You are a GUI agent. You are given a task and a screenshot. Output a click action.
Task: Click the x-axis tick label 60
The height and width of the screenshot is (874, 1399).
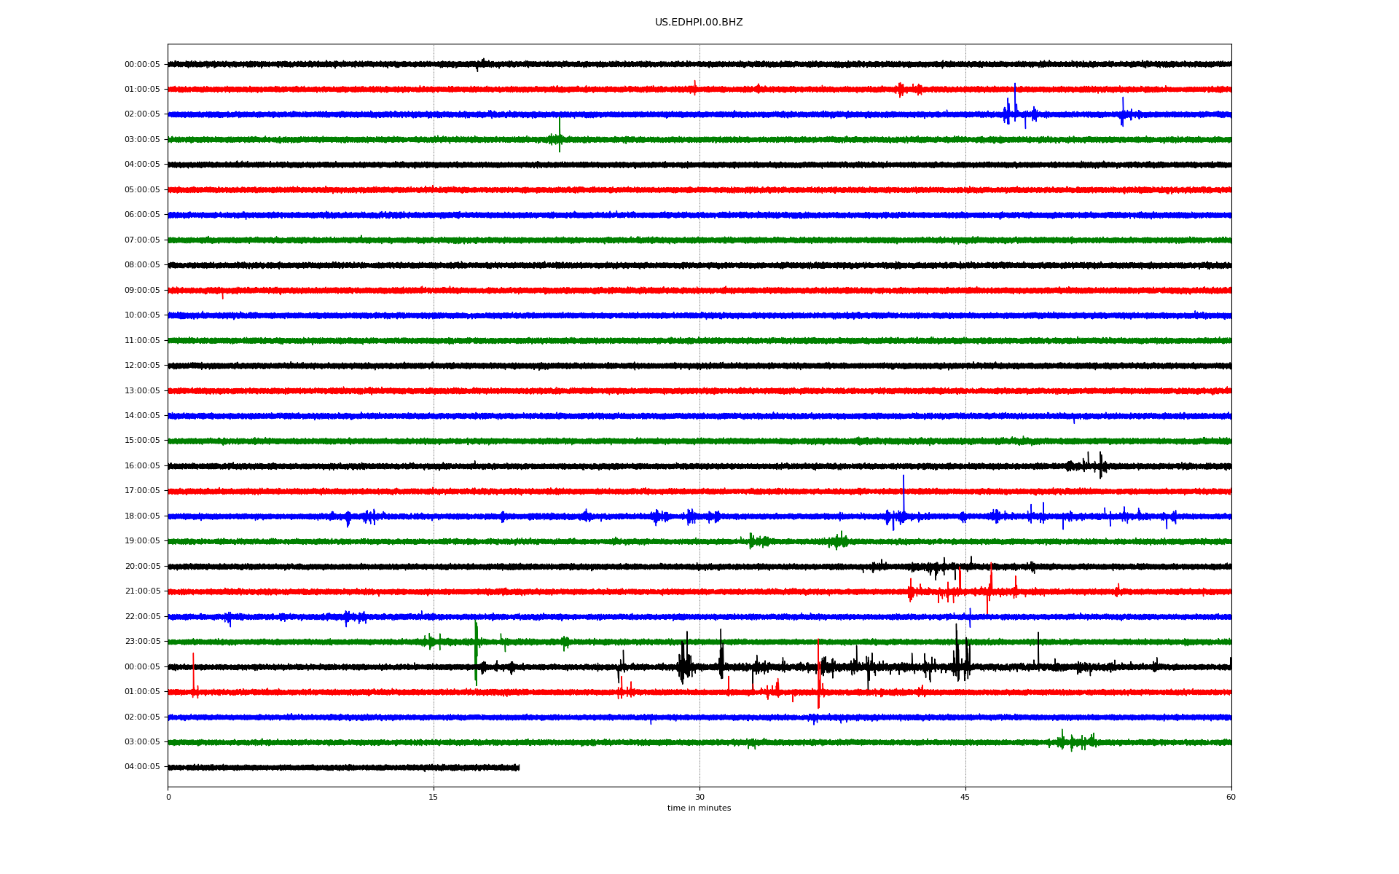point(1231,797)
